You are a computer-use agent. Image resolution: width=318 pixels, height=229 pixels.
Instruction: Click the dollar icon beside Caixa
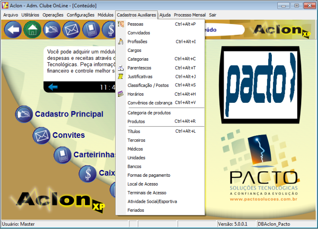88,173
